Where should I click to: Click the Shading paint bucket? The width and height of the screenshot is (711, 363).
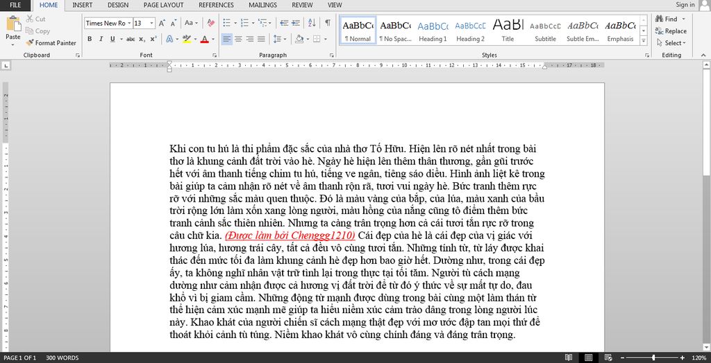299,39
